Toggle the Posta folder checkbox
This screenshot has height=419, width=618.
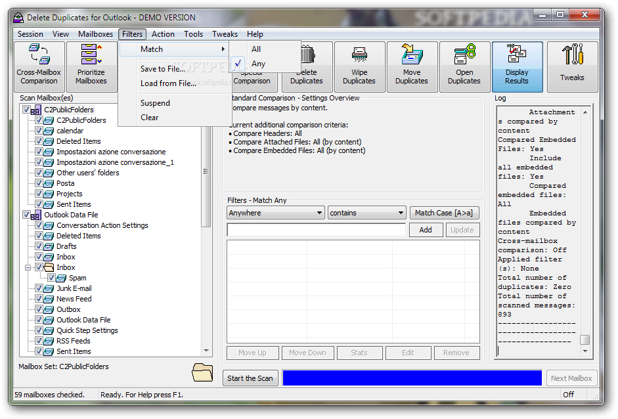pyautogui.click(x=39, y=183)
